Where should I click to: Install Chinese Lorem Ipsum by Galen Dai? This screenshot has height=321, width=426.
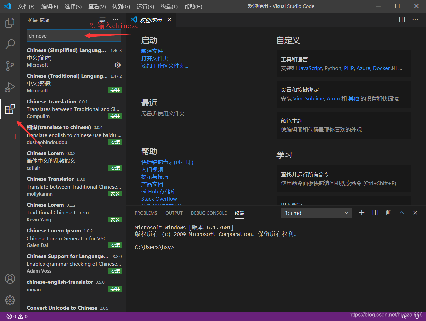pos(115,245)
